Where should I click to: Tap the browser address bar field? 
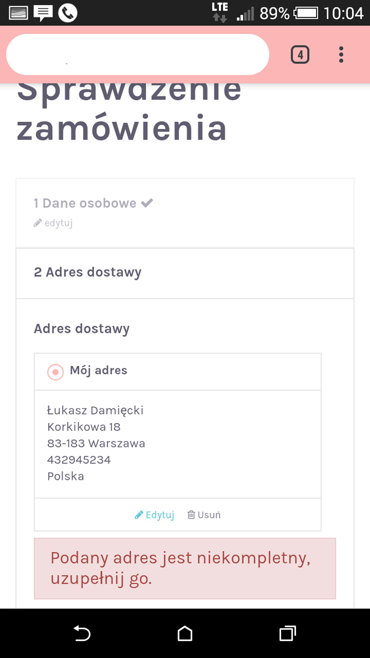tap(138, 55)
